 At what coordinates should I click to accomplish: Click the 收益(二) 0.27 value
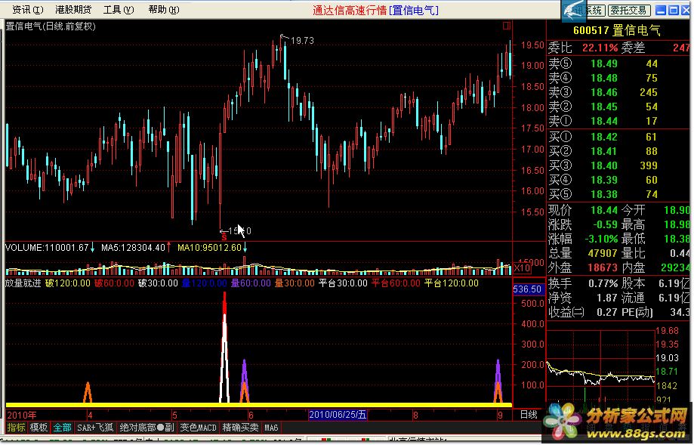coord(607,313)
